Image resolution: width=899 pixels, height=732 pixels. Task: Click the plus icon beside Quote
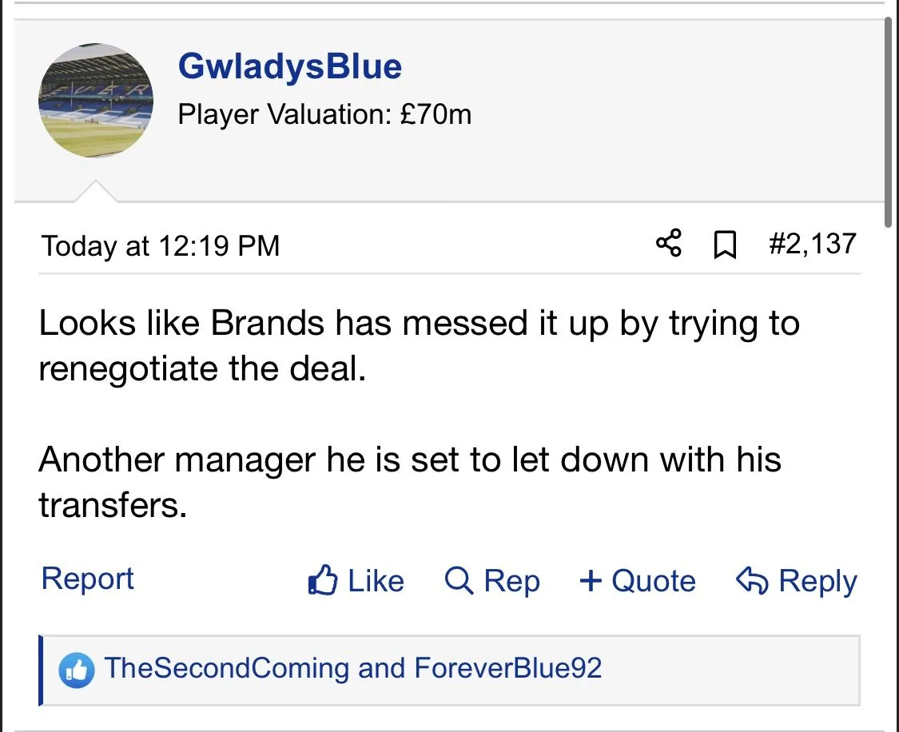(x=590, y=581)
